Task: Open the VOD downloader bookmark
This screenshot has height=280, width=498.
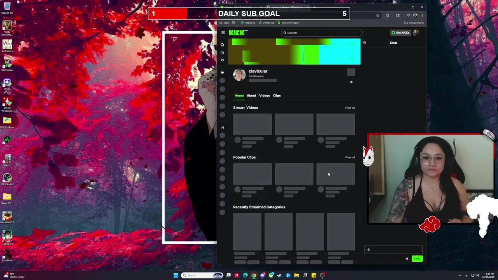Action: (x=288, y=23)
